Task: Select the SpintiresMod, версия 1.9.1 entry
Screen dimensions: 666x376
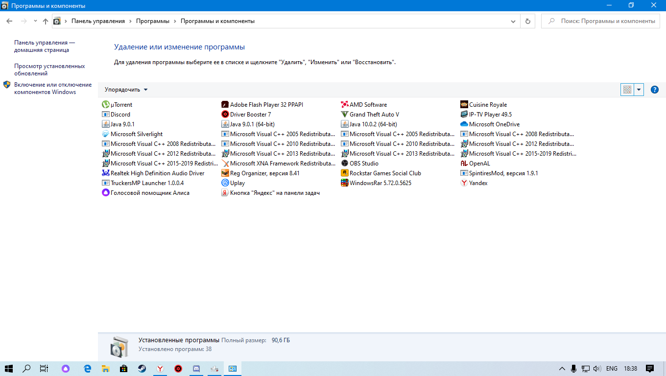Action: click(499, 173)
